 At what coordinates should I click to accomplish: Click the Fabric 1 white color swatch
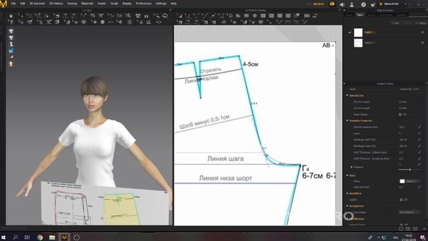[x=358, y=33]
